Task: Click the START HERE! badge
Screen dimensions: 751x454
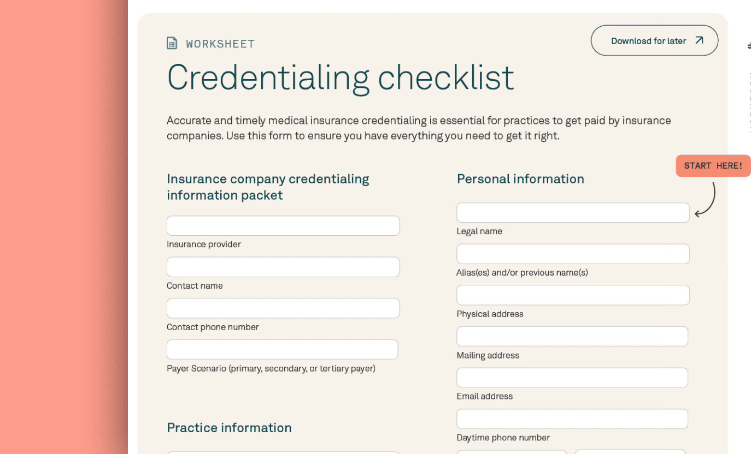Action: (x=713, y=166)
